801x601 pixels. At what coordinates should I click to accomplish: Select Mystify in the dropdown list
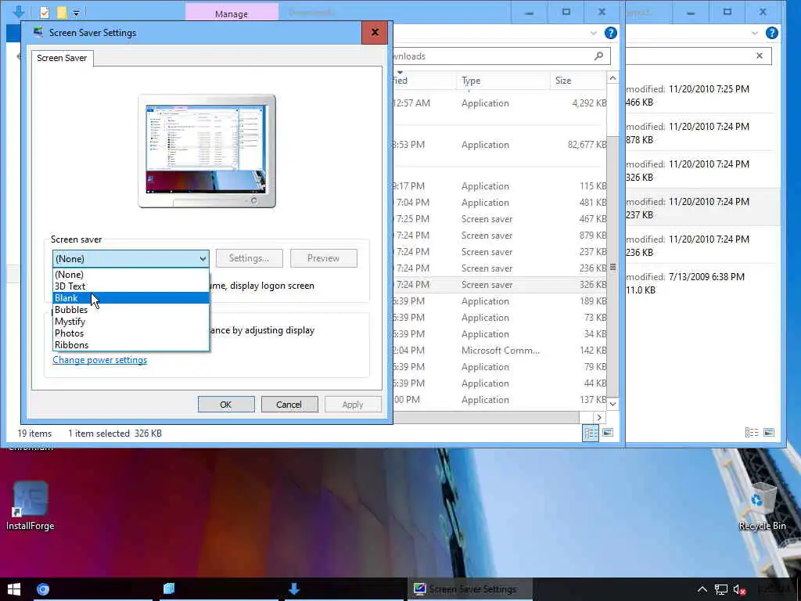click(x=131, y=322)
